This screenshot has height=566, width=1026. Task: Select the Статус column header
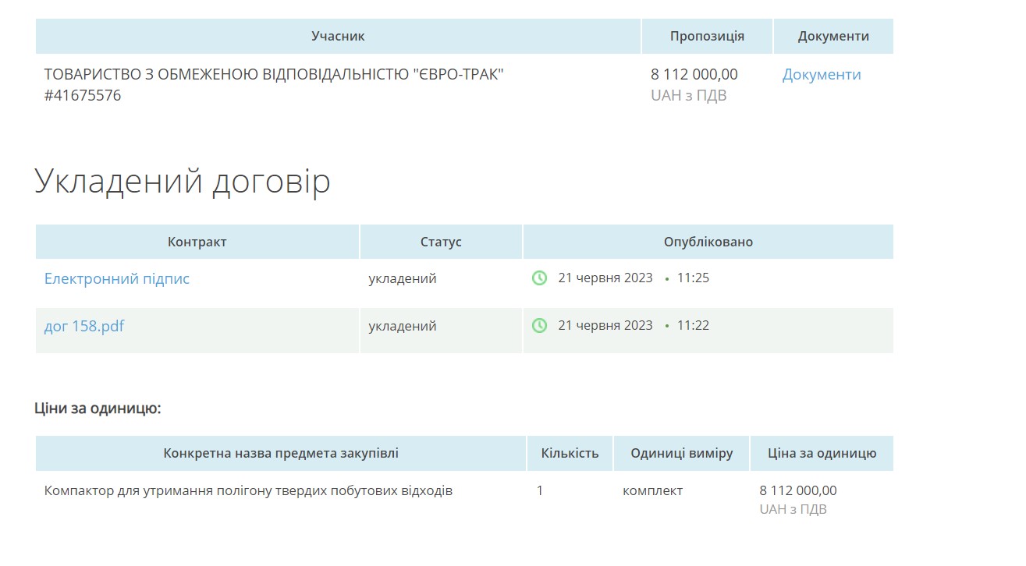point(441,242)
